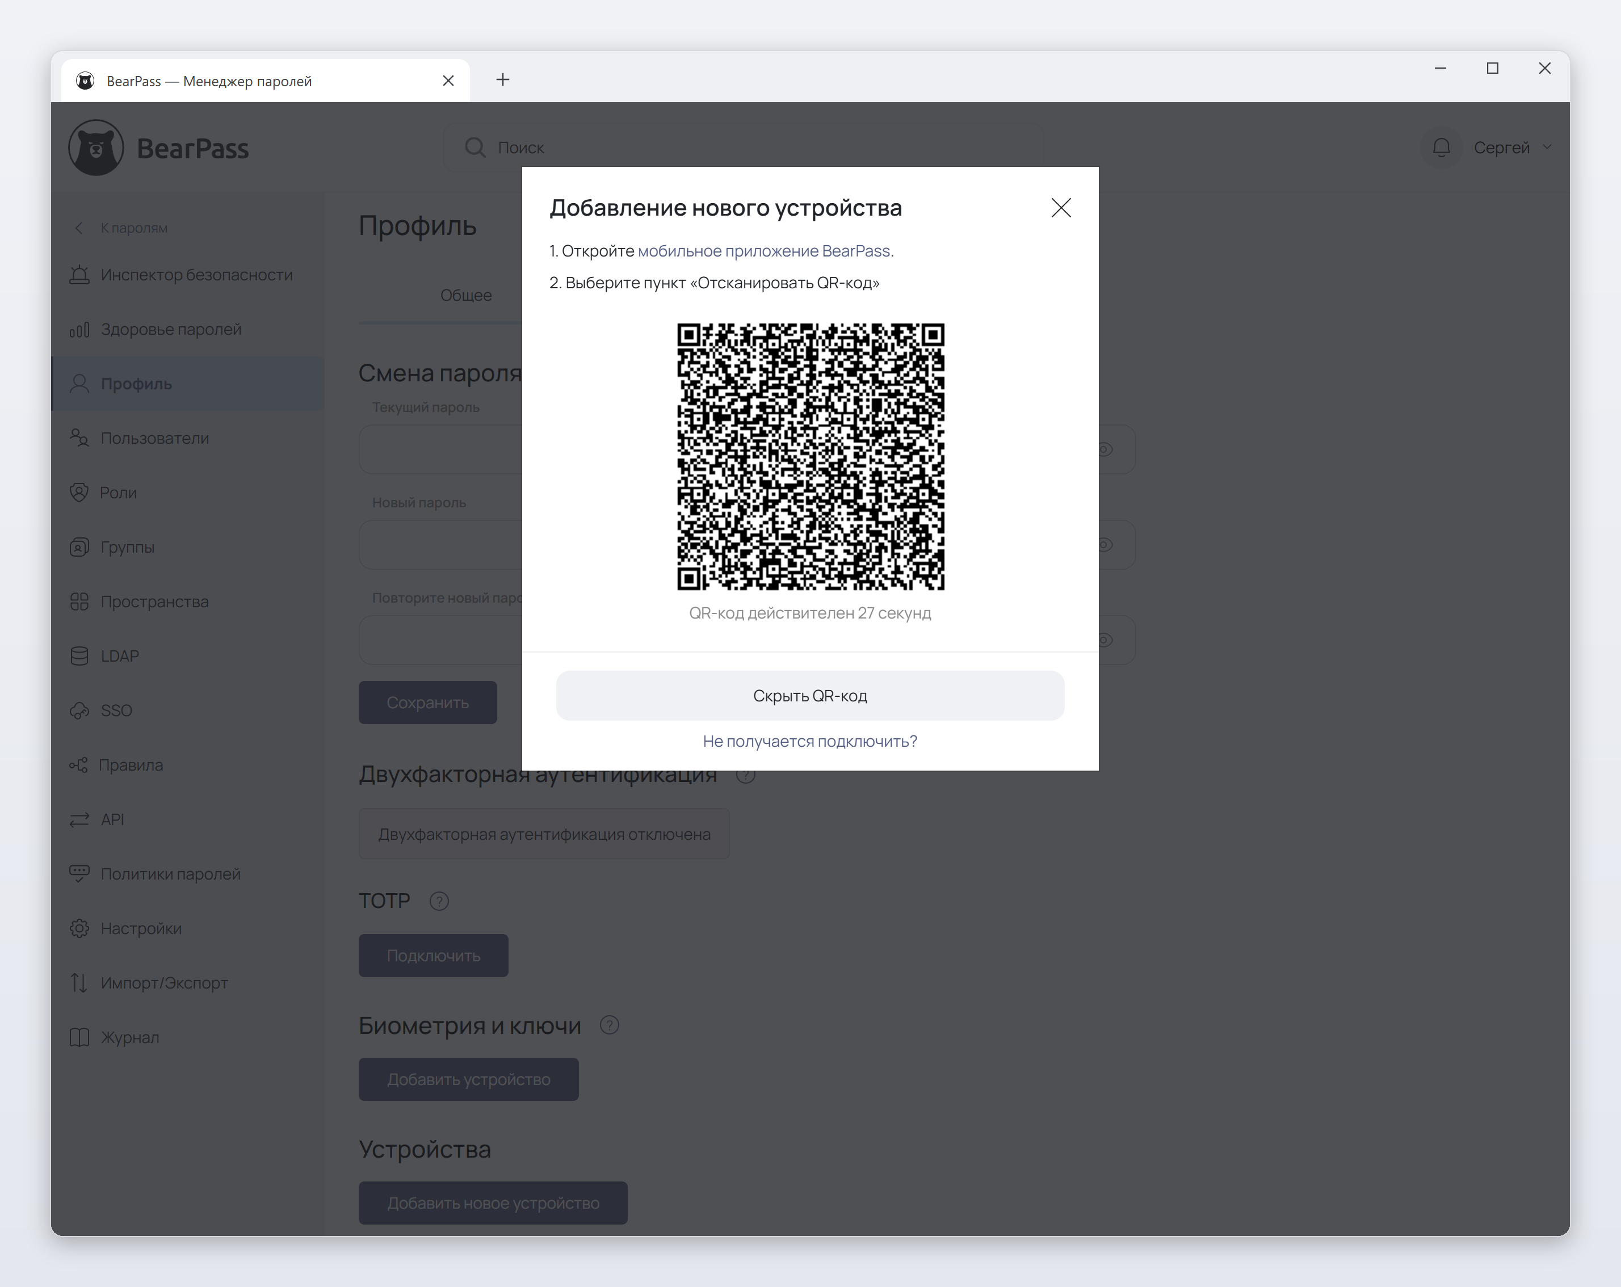Open the LDAP database icon

[79, 655]
